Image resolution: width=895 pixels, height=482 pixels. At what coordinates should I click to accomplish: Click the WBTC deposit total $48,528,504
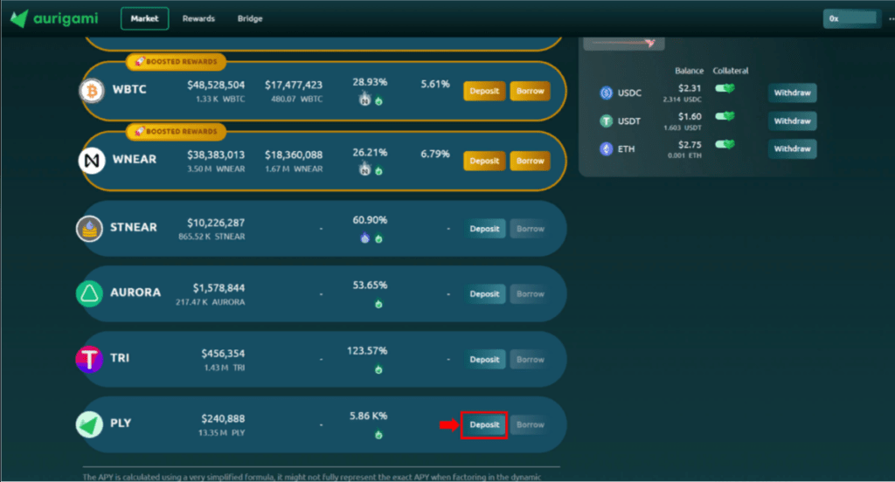[216, 85]
